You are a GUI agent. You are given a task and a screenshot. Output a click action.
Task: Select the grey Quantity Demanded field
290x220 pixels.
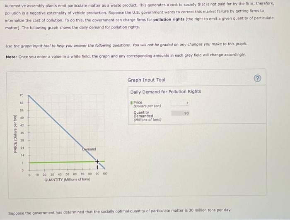coord(180,113)
